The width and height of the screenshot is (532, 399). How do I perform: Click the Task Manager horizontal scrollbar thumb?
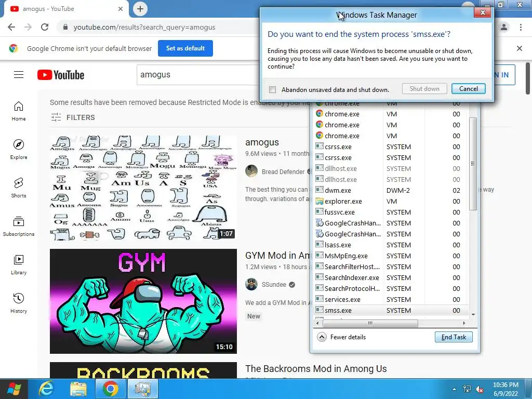(370, 323)
